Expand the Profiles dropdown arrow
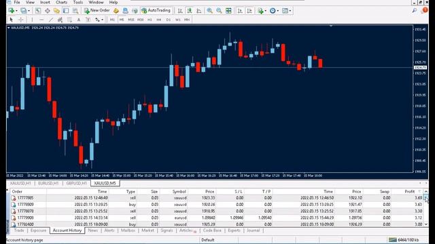This screenshot has width=435, height=244. click(29, 11)
